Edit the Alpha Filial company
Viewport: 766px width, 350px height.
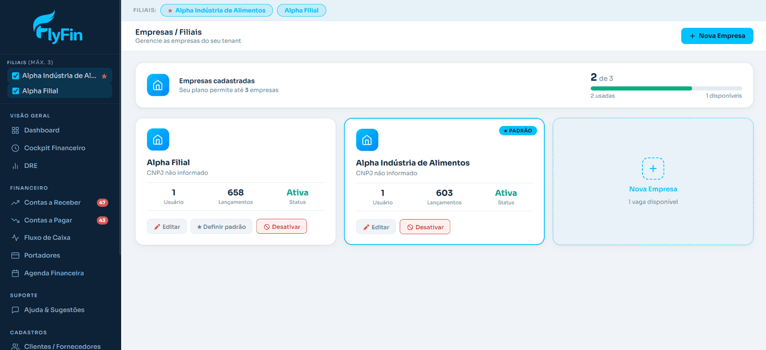[167, 226]
